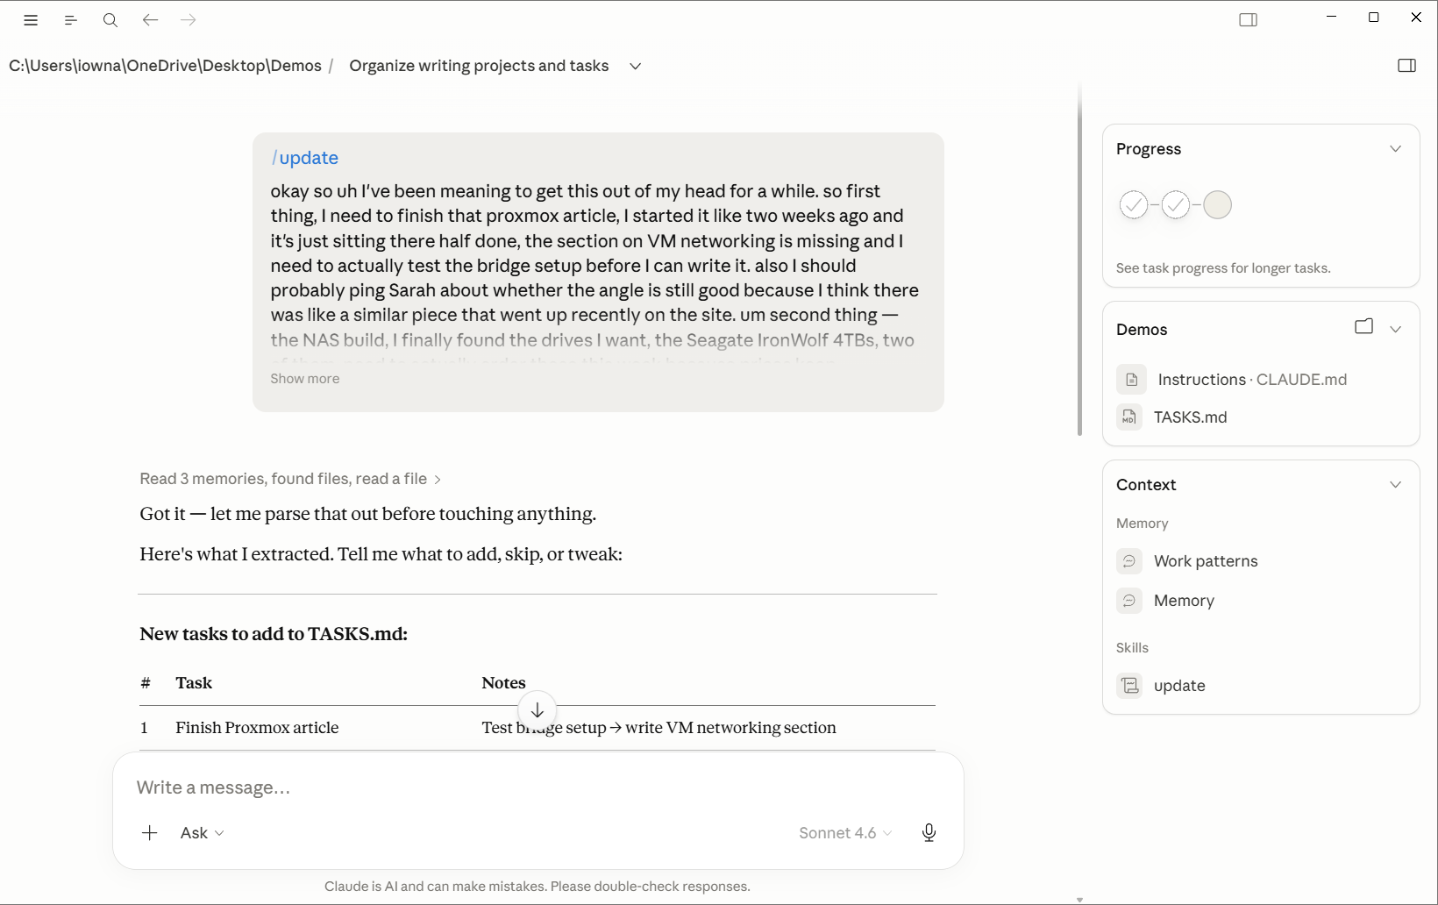Click the pending third progress step
Viewport: 1438px width, 905px height.
pos(1217,205)
